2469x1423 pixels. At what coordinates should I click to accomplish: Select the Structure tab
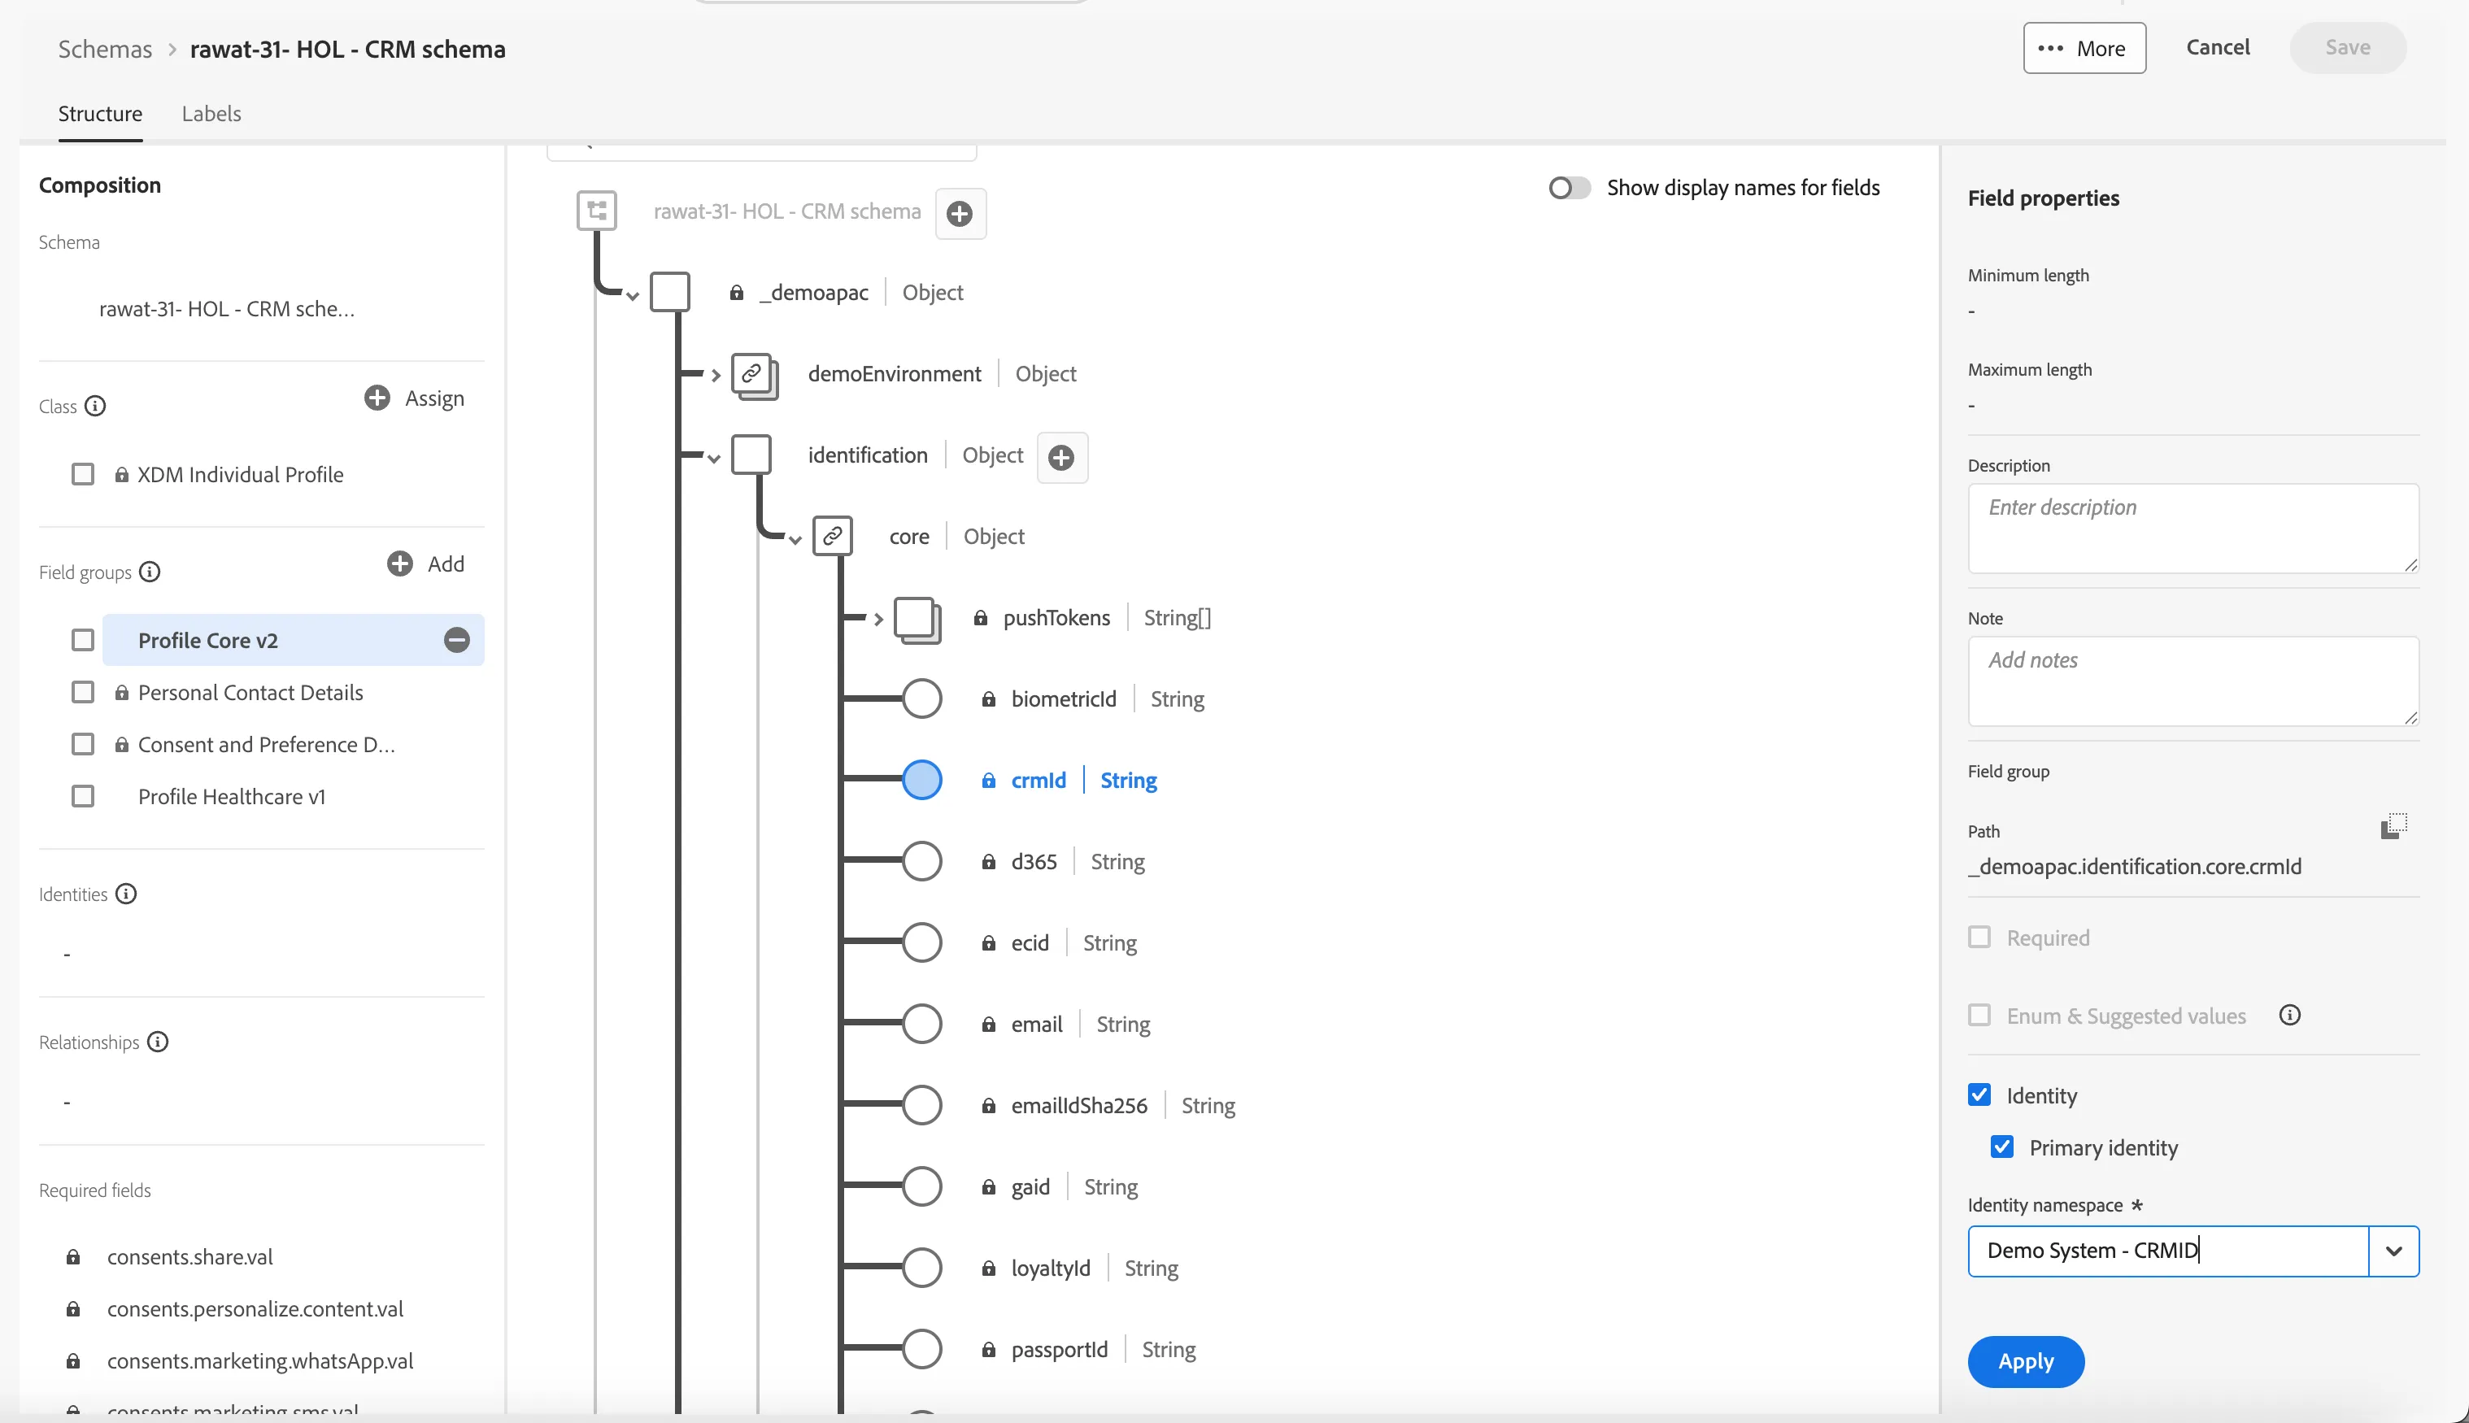point(100,113)
